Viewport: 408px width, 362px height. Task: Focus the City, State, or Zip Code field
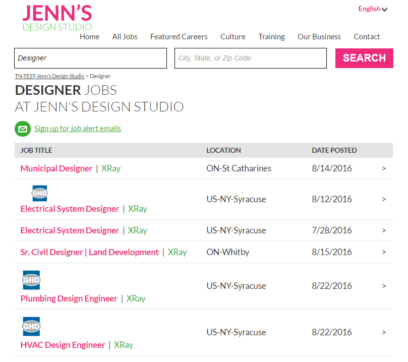coord(250,58)
